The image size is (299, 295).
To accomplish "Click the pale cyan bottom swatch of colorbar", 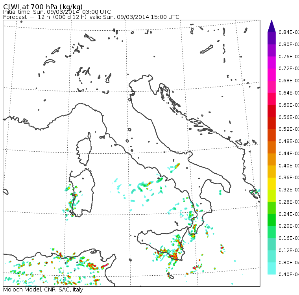I will 271,269.
